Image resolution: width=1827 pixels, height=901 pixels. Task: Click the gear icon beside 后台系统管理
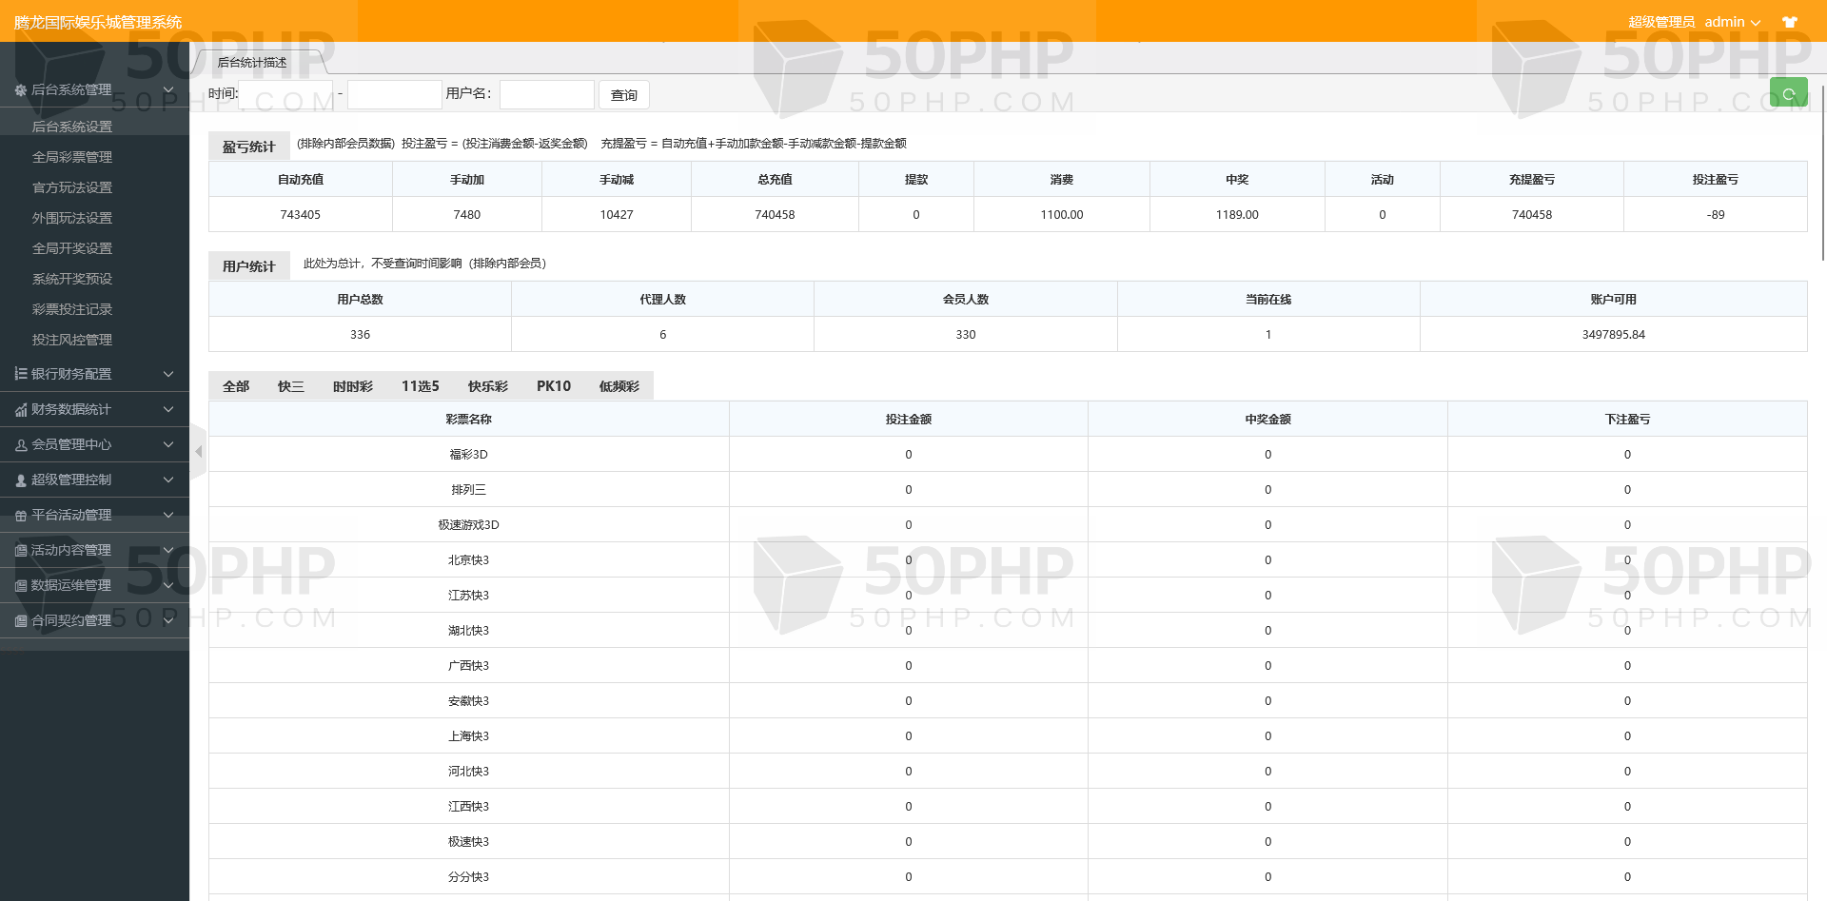20,90
